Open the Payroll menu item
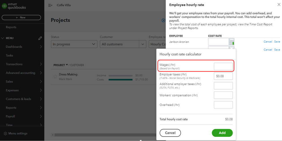Screen dimensions: 282x141 (10, 116)
